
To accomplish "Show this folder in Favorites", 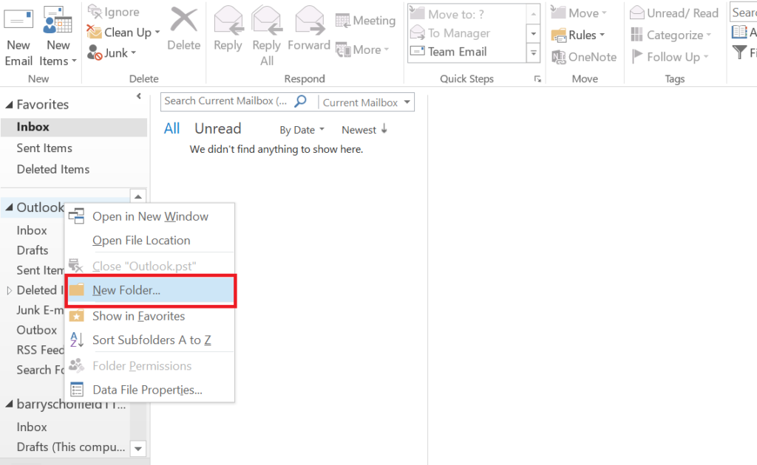I will 138,316.
